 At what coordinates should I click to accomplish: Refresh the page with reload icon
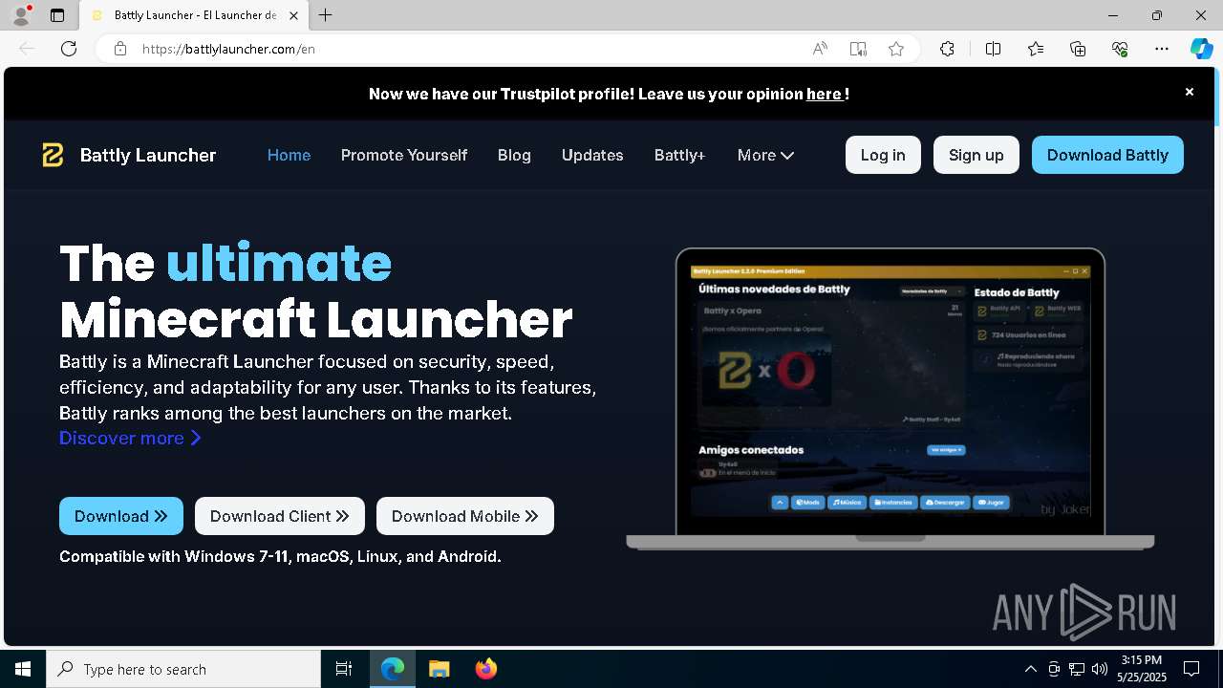(x=69, y=49)
